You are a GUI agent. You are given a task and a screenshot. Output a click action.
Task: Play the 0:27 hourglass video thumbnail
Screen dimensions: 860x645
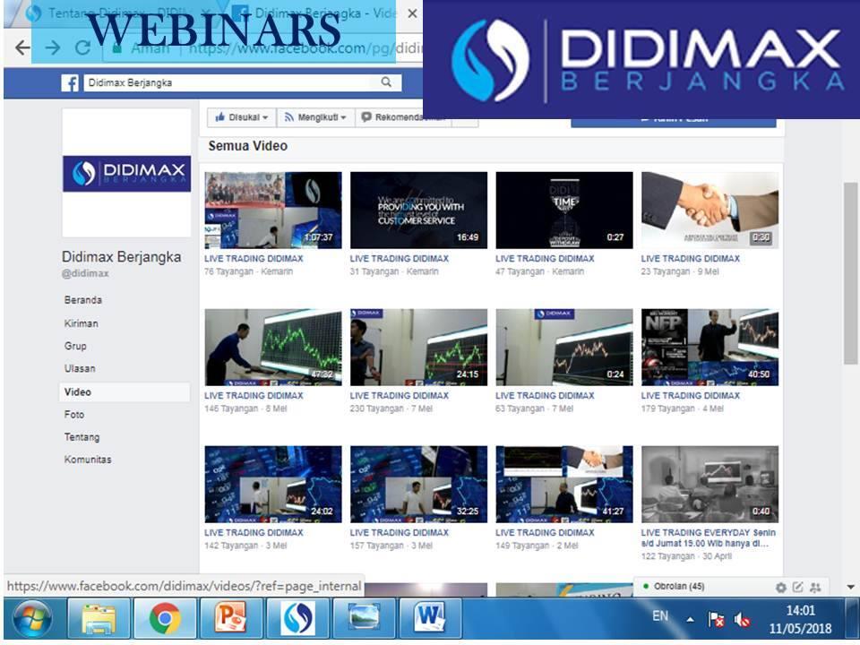(564, 210)
